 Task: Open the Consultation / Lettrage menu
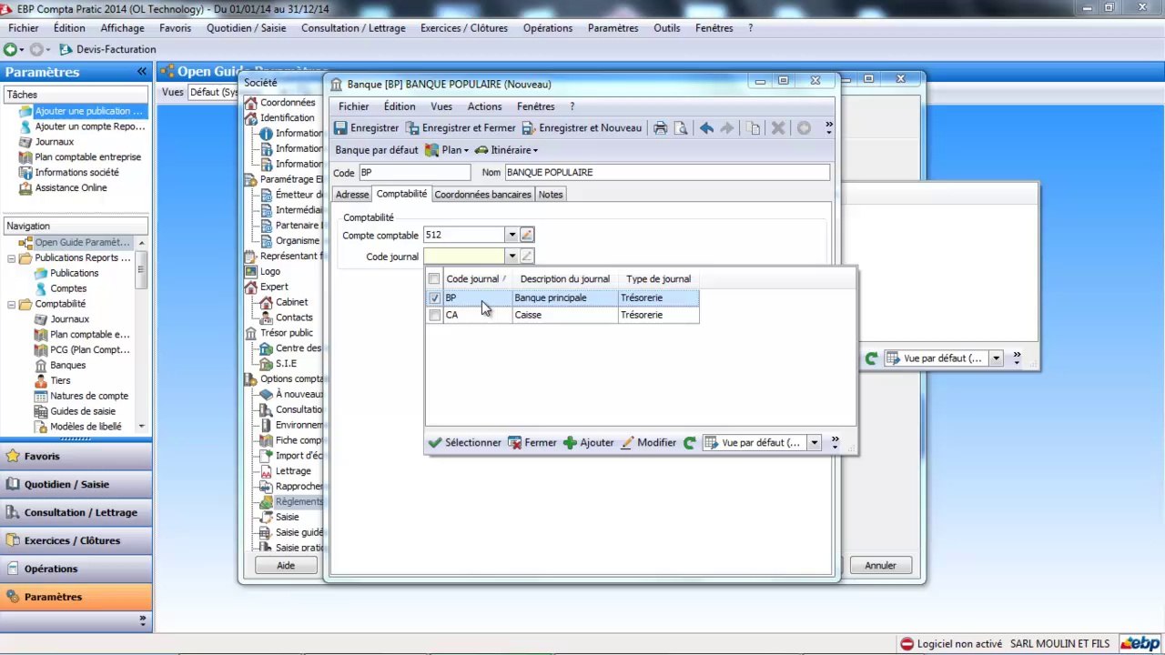pos(353,28)
